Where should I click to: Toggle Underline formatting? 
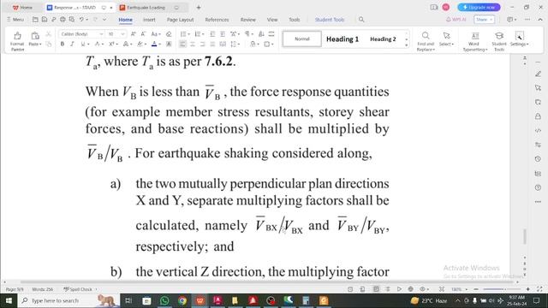83,44
